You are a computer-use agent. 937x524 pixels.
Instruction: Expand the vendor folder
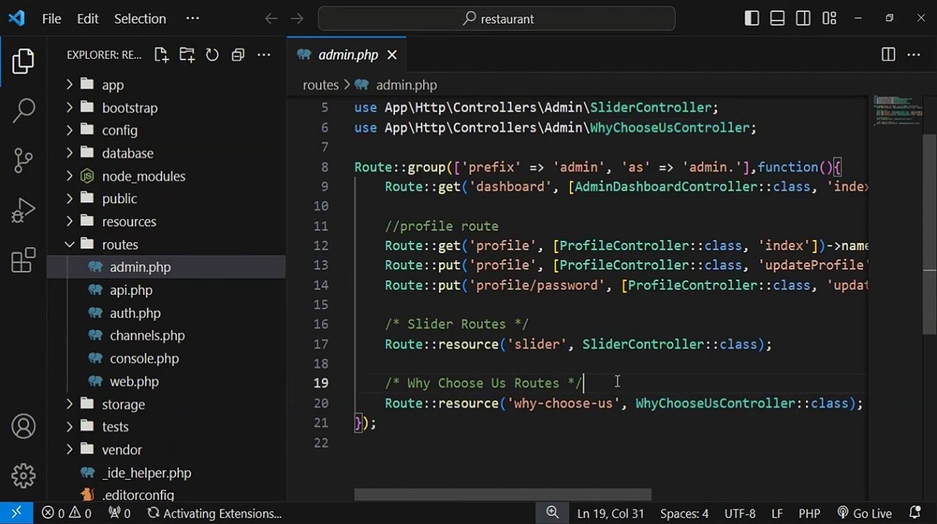point(70,450)
